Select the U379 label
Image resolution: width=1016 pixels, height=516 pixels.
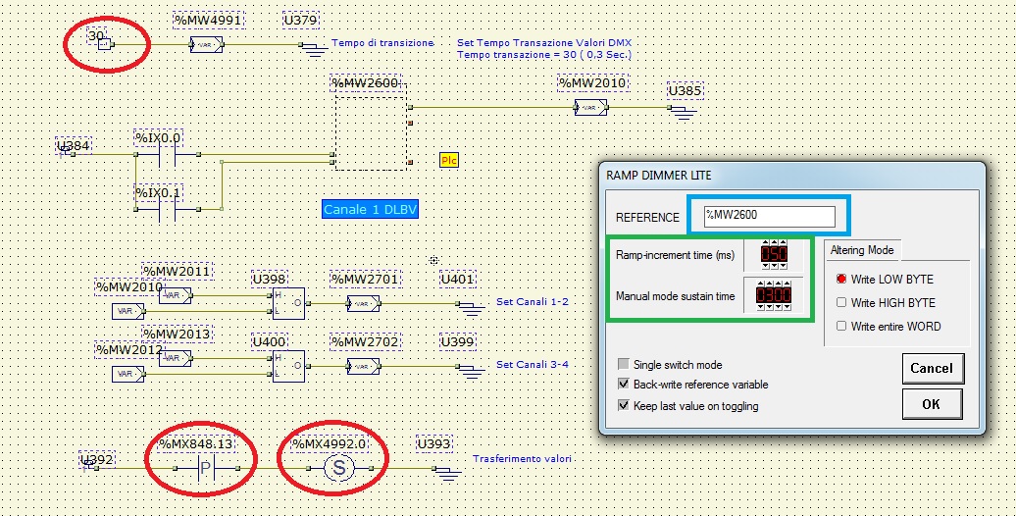[301, 20]
